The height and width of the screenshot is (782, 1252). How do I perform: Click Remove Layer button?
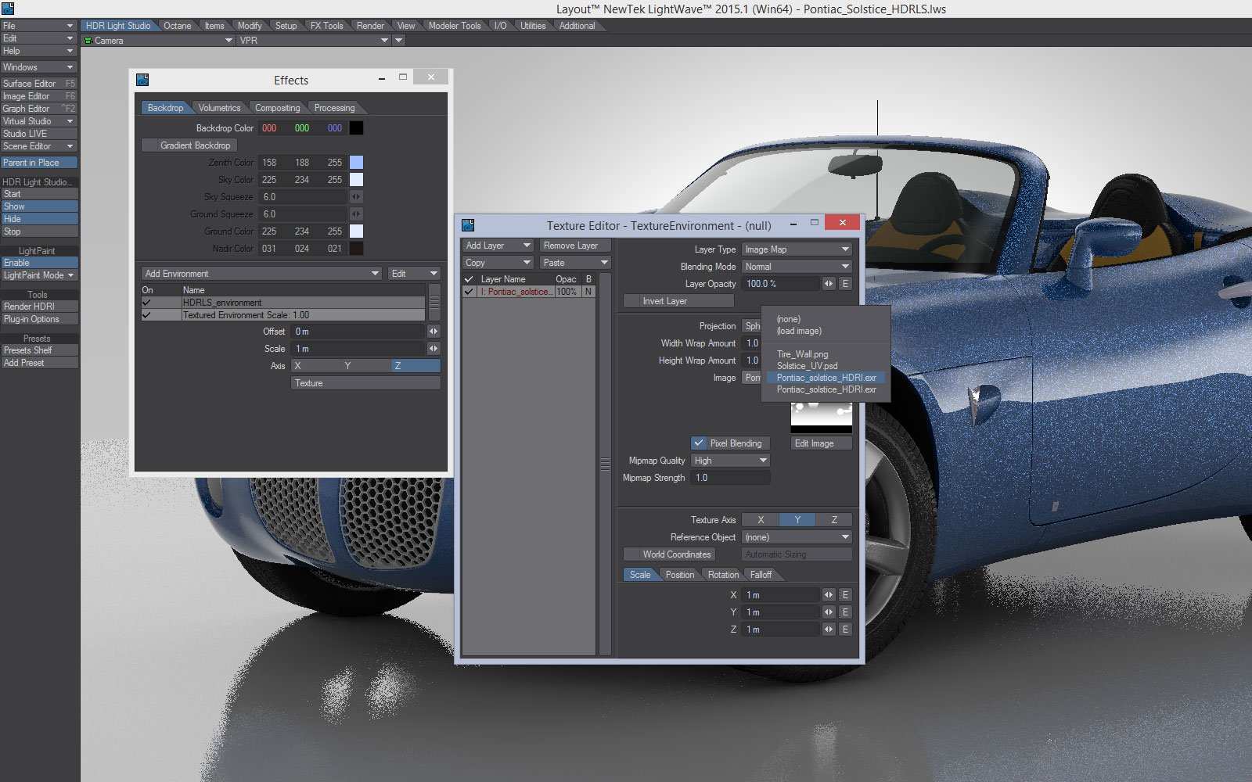click(575, 246)
